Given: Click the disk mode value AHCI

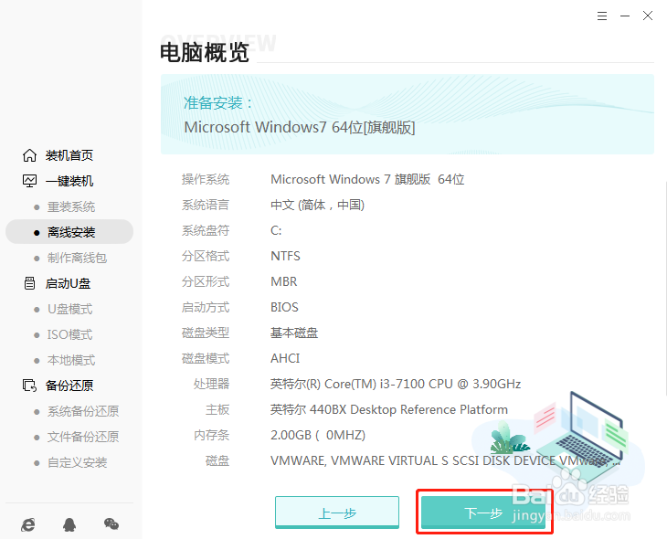Looking at the screenshot, I should point(285,358).
